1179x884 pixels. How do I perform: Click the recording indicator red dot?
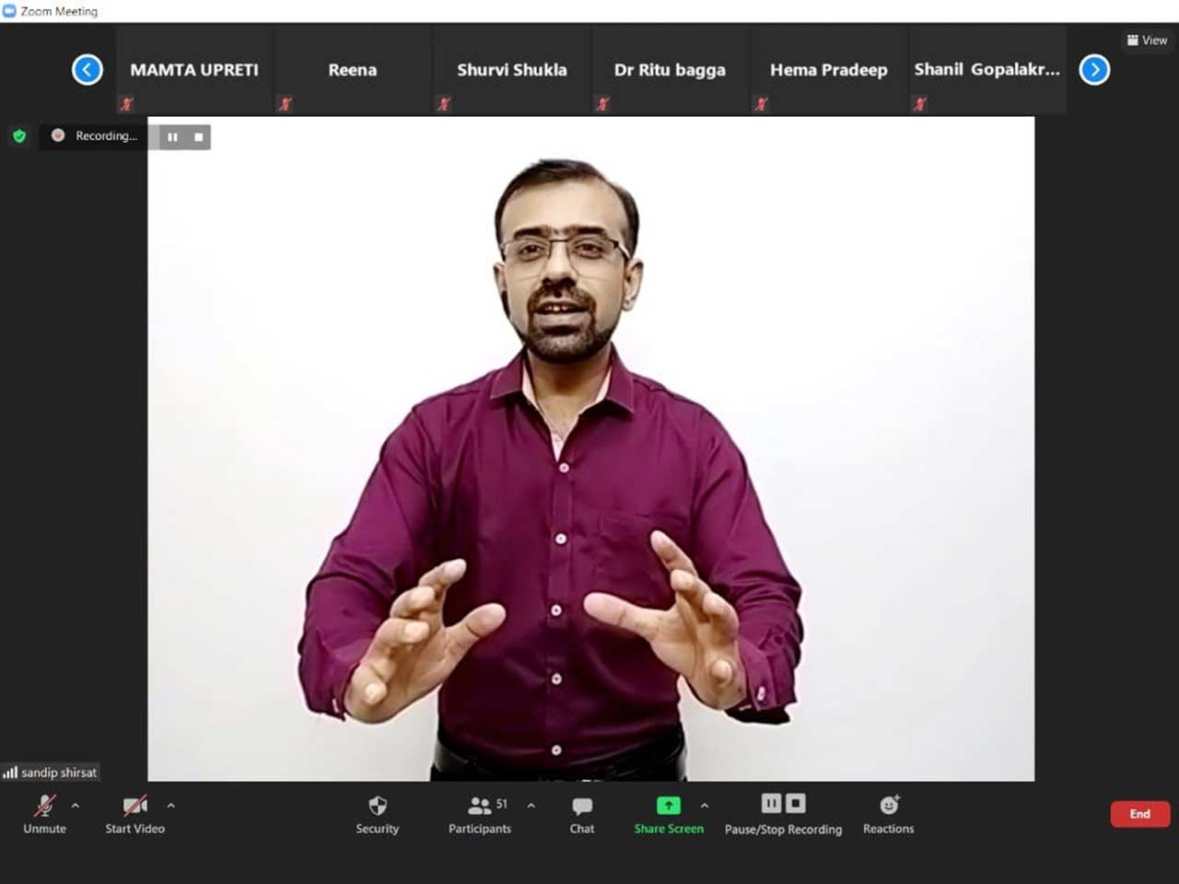(58, 135)
